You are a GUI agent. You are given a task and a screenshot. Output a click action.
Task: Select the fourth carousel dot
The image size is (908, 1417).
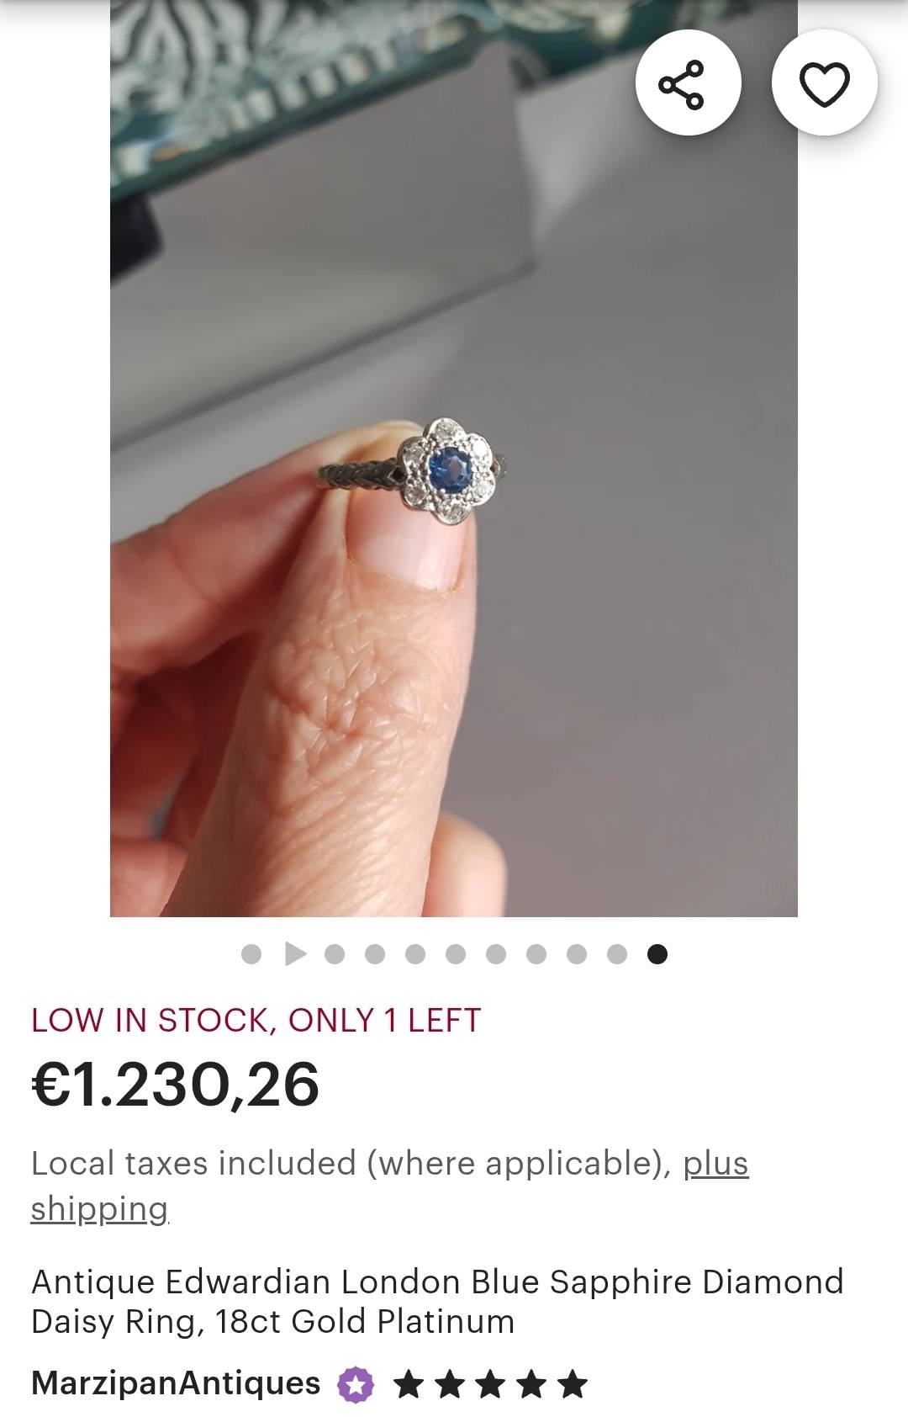coord(375,953)
